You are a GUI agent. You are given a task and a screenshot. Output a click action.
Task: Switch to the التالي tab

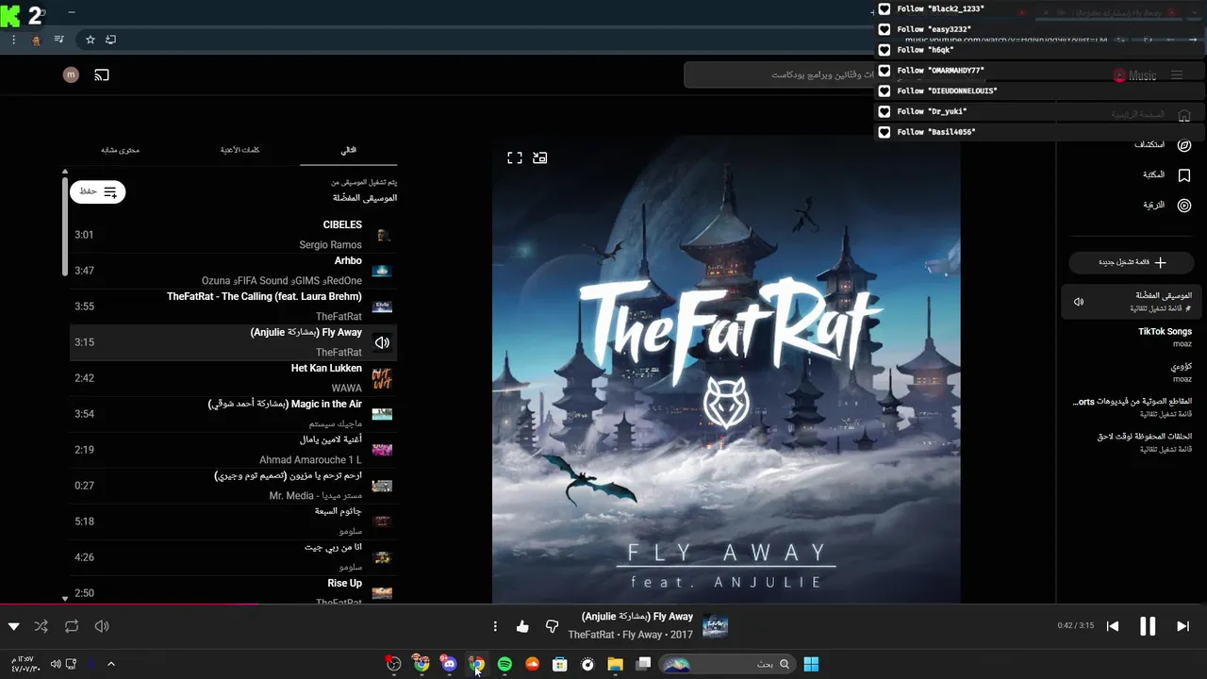click(x=349, y=150)
